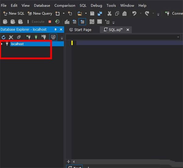
Task: Open the combo box above the SQL editor
Action: tap(178, 37)
